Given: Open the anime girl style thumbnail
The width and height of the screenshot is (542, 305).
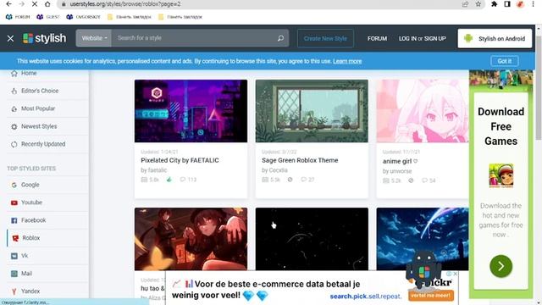Looking at the screenshot, I should point(423,111).
